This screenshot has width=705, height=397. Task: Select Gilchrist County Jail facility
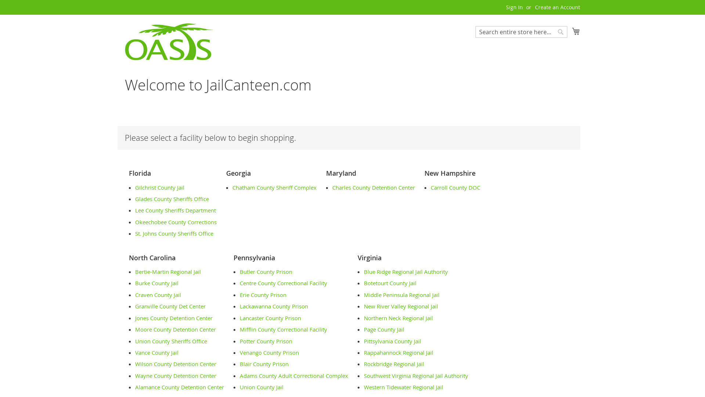(x=159, y=187)
